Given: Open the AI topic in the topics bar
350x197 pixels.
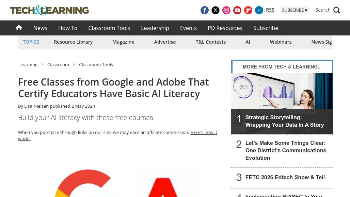Looking at the screenshot, I should (x=248, y=42).
